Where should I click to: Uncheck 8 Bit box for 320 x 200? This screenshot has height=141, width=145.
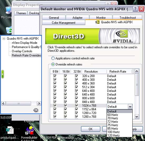pyautogui.click(x=55, y=76)
